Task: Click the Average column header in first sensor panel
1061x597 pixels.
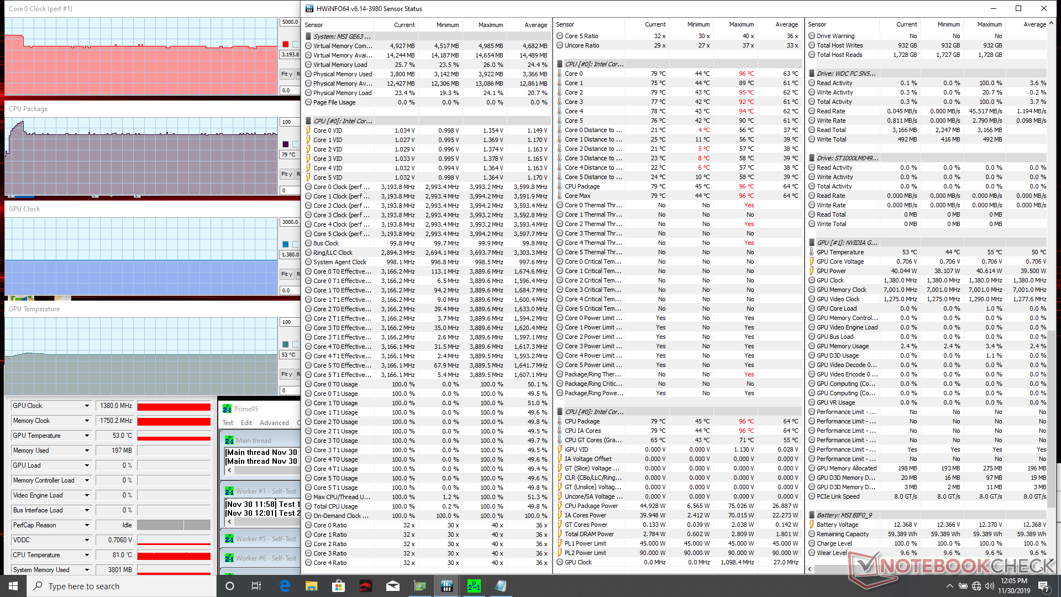Action: 528,25
